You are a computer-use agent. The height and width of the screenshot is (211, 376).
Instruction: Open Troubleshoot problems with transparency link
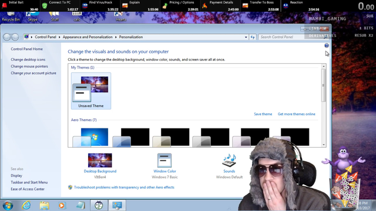point(124,188)
